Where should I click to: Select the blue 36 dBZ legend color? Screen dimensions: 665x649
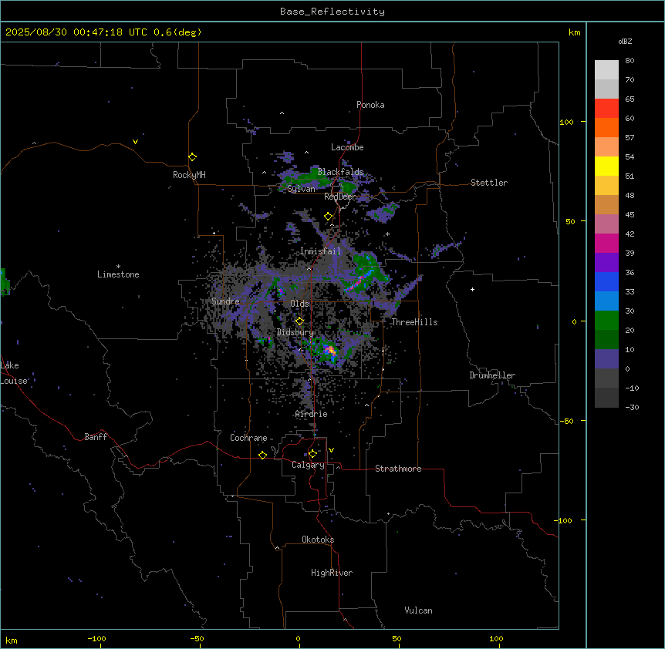click(606, 281)
